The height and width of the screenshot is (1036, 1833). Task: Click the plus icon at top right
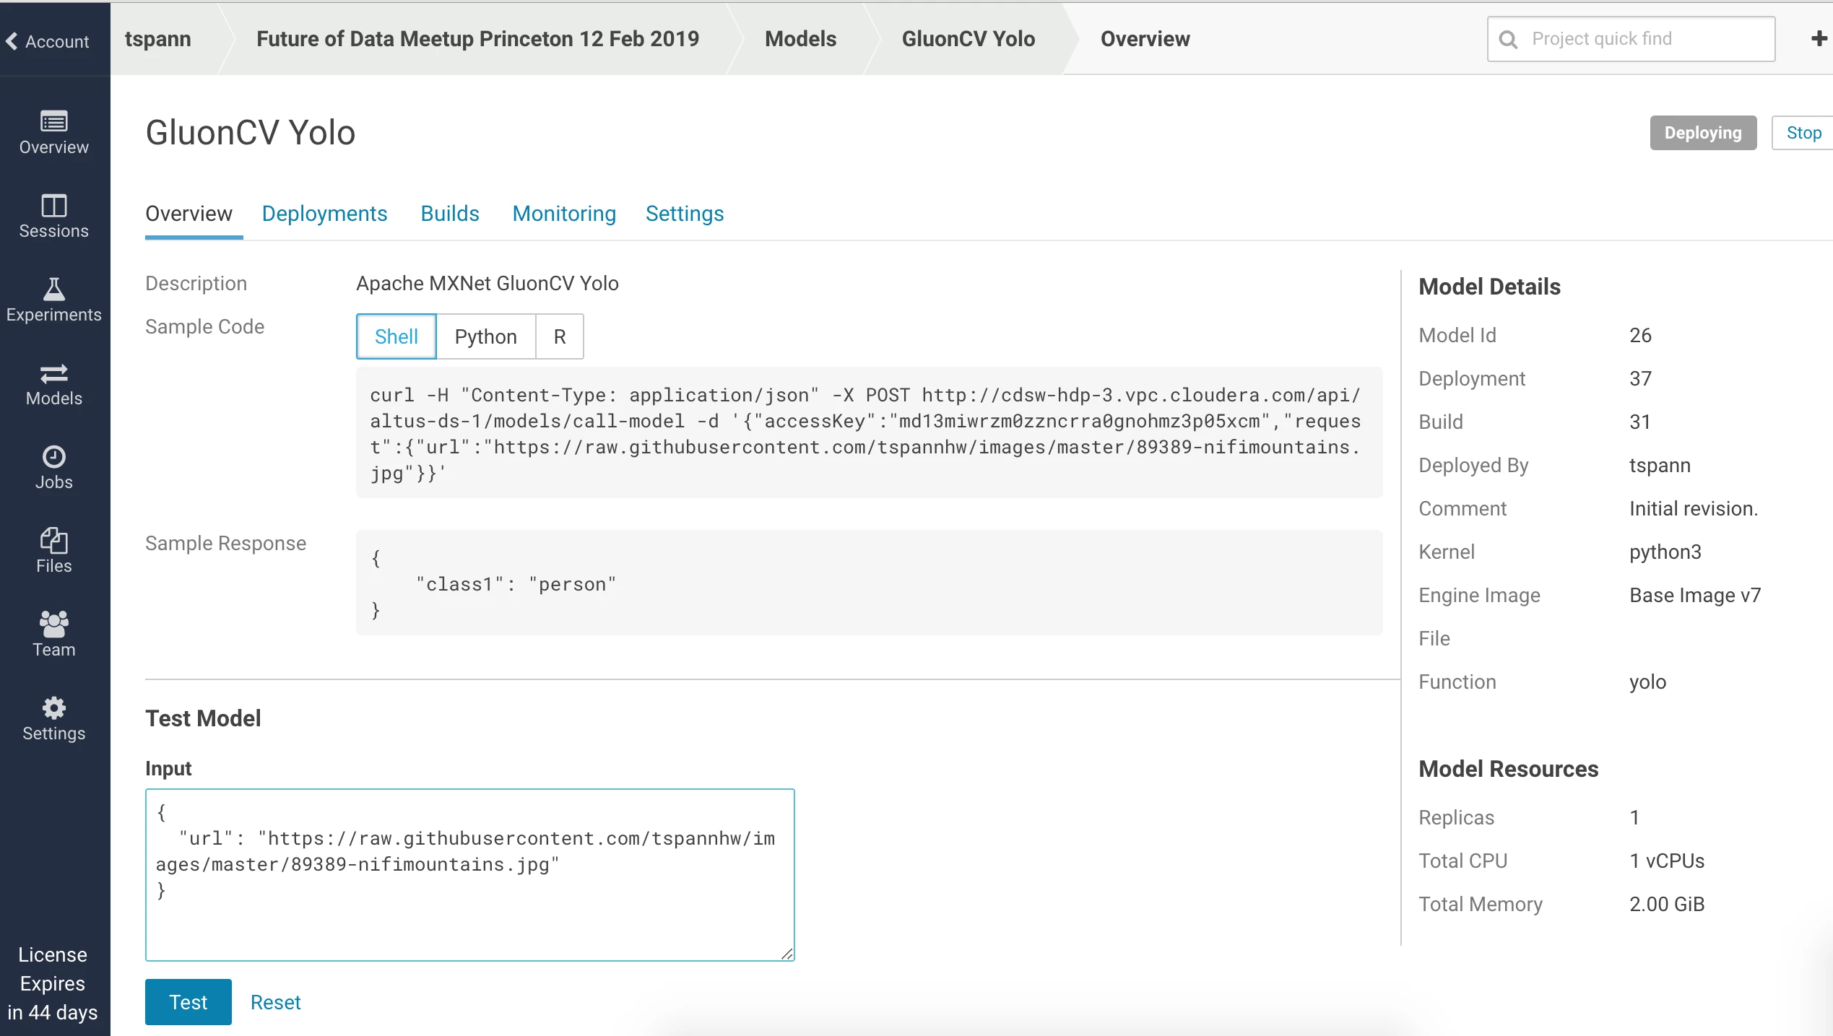(1819, 38)
